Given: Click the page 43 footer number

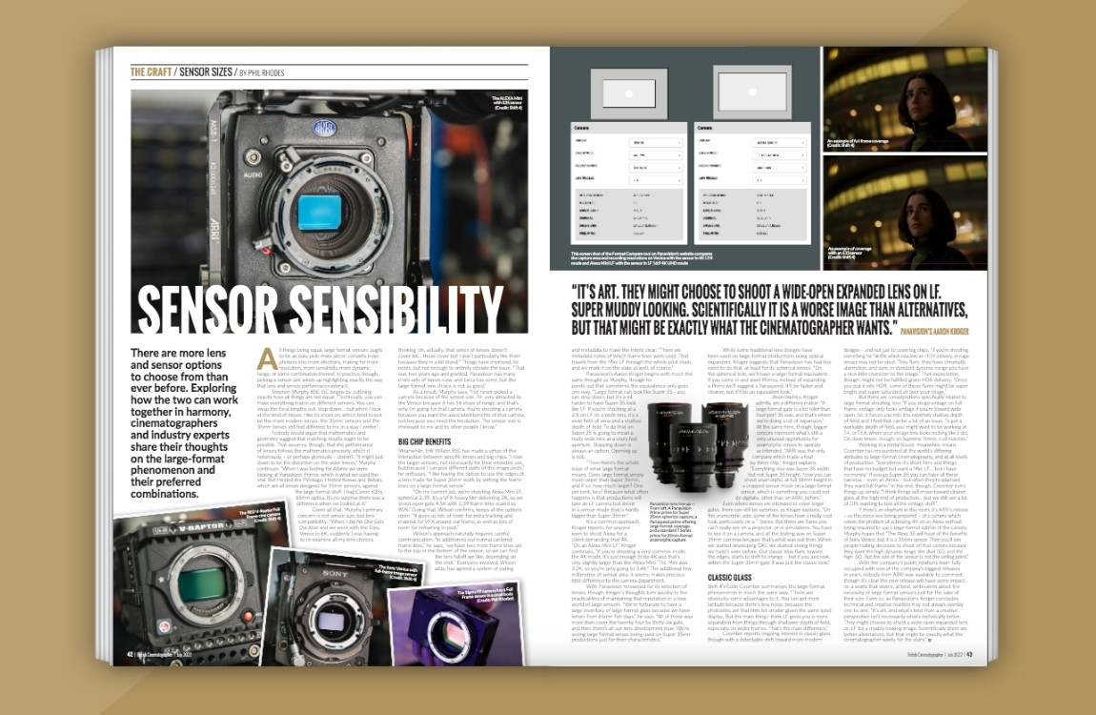Looking at the screenshot, I should click(x=969, y=655).
